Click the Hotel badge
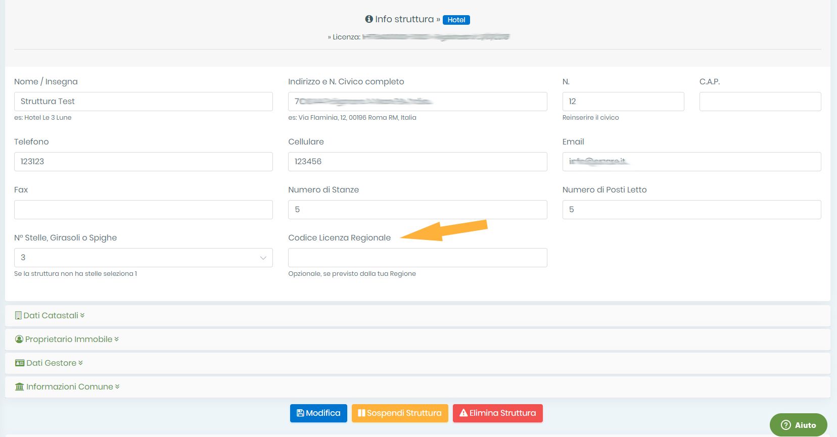The image size is (837, 437). point(456,20)
